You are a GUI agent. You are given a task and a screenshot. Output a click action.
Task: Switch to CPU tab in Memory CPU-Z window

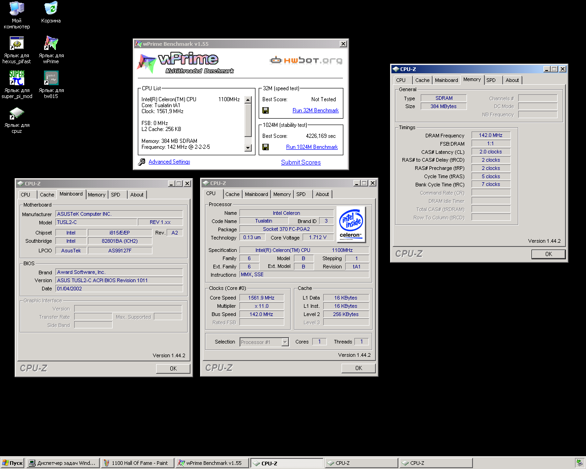click(401, 80)
